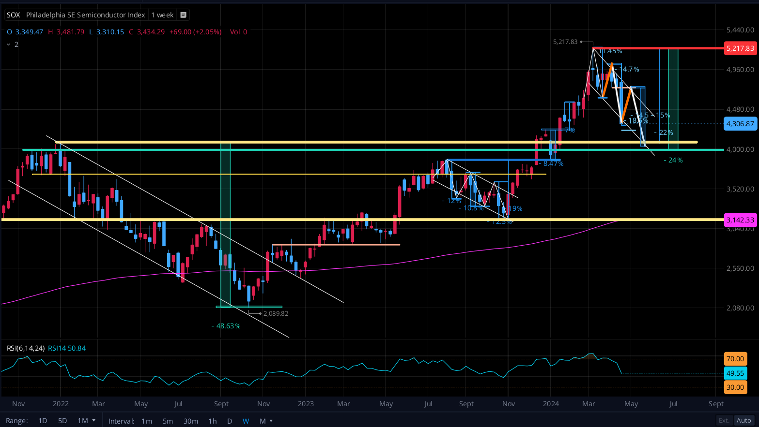Click the 2,089.82 low price annotation
This screenshot has width=759, height=427.
coord(276,313)
